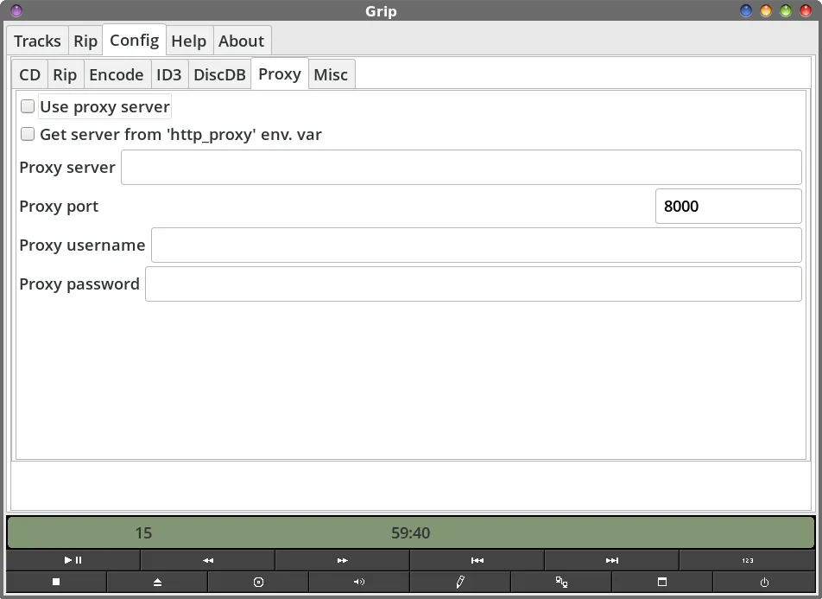Screen dimensions: 822x599
Task: Switch to the ID3 sub-tab
Action: pos(169,74)
